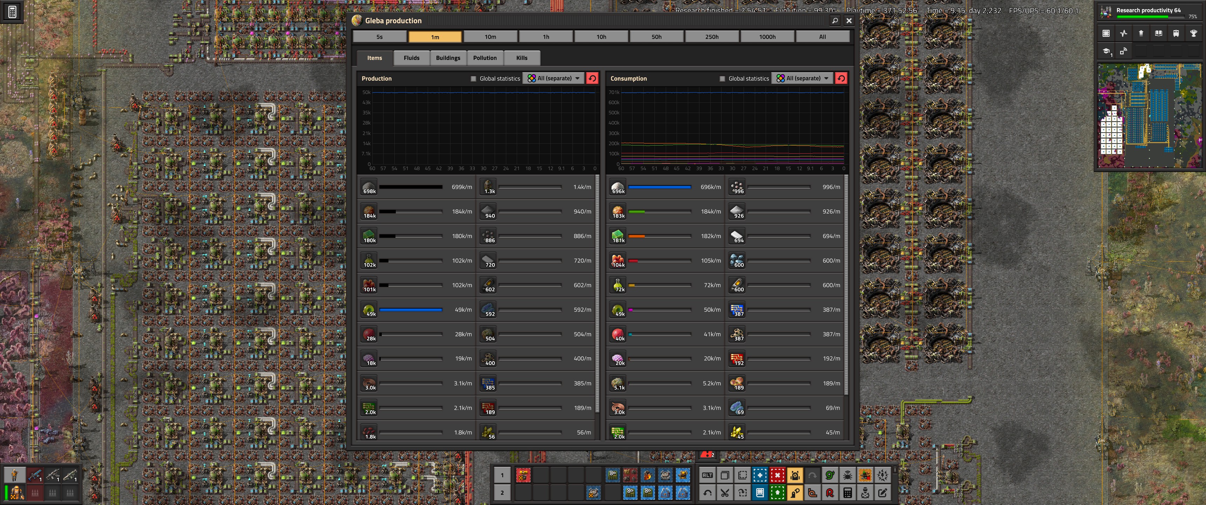
Task: Click the green circuit wire shortcut
Action: pyautogui.click(x=829, y=475)
